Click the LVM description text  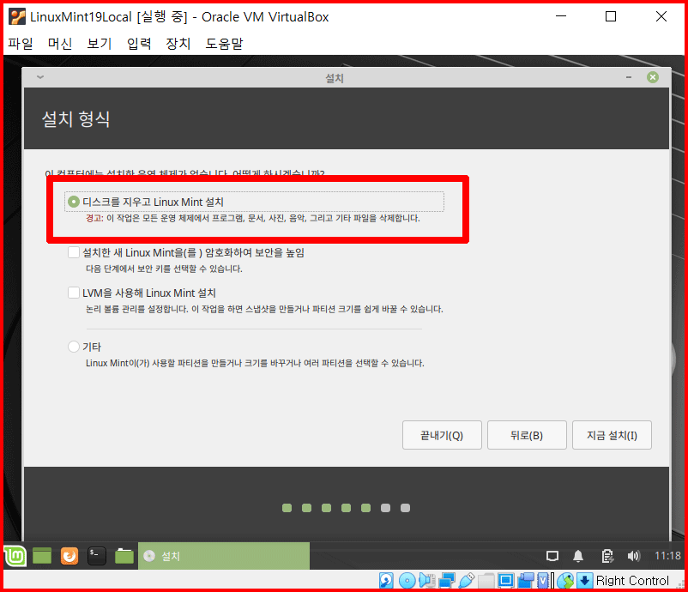(264, 309)
